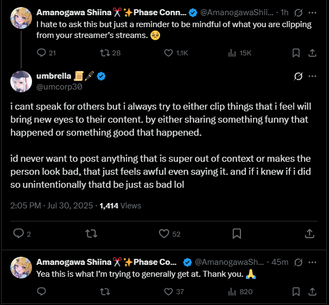Open more options menu on umbrella's tweet
Viewport: 329px width, 305px height.
tap(312, 77)
